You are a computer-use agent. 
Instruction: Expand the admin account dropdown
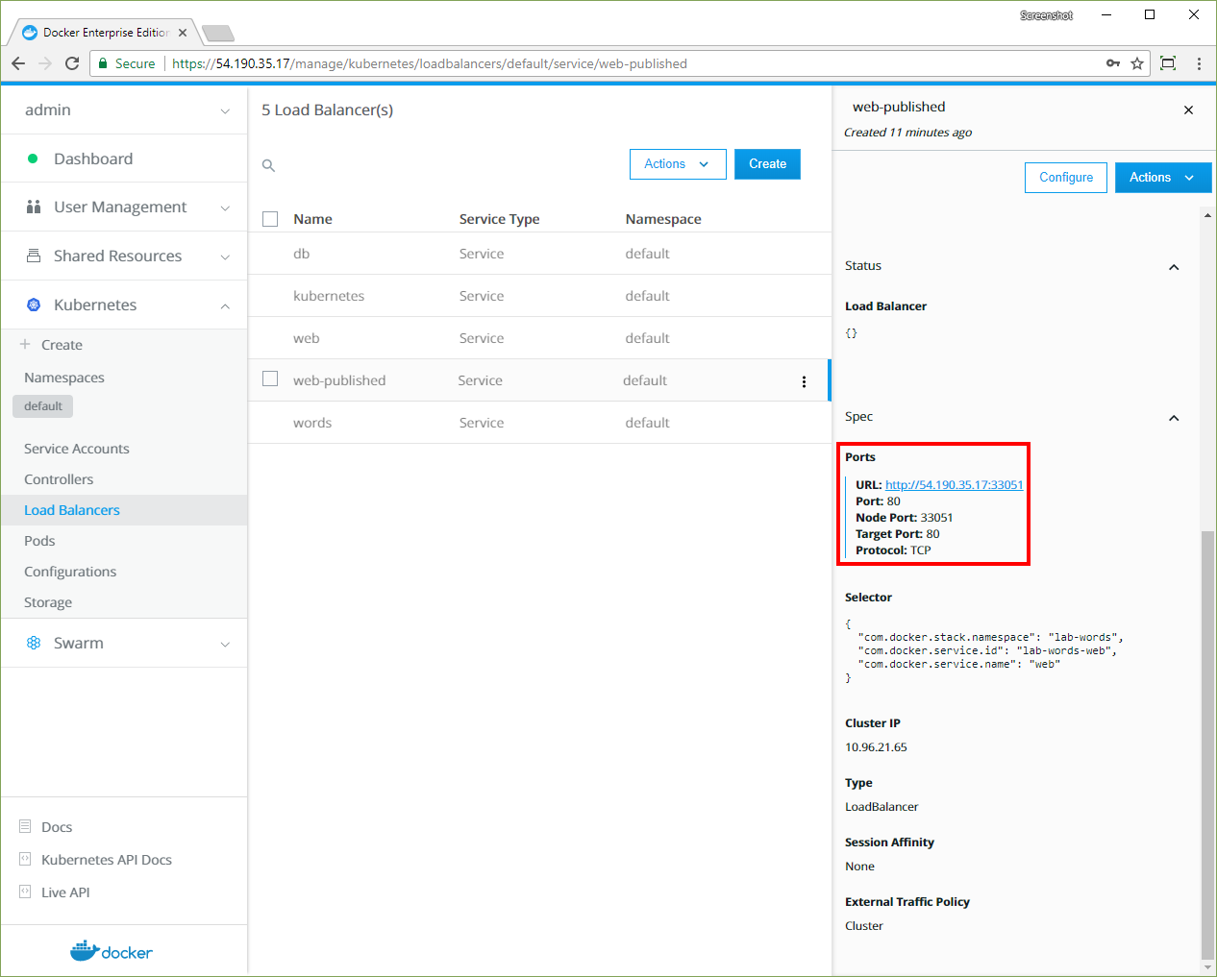click(225, 110)
